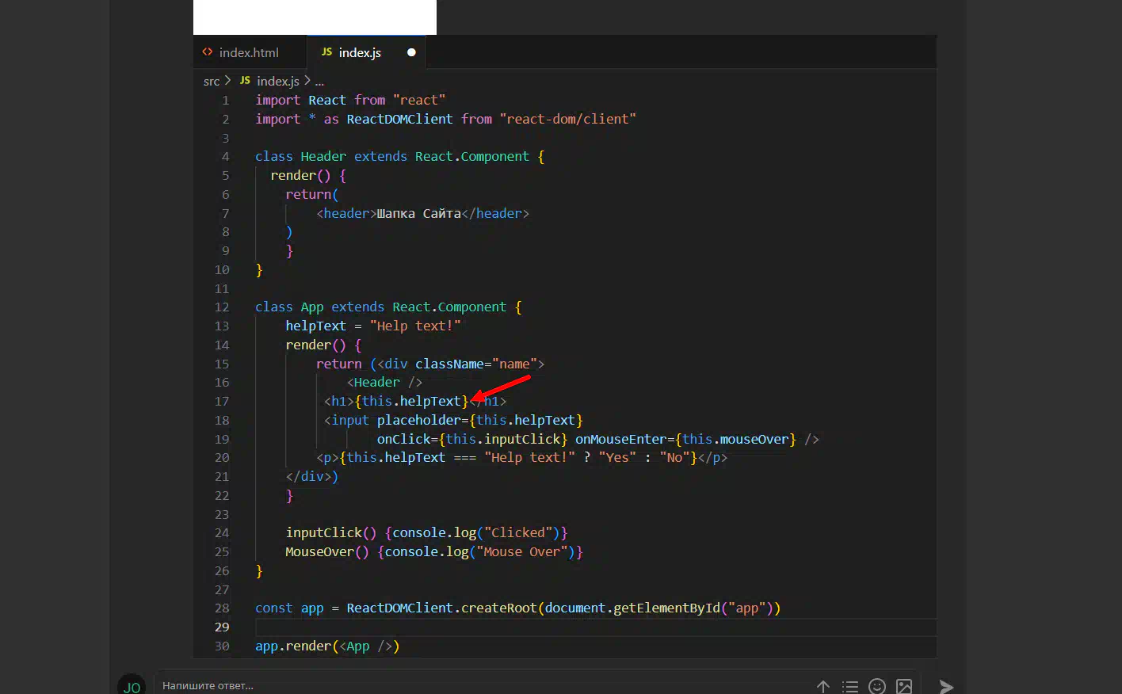Viewport: 1122px width, 694px height.
Task: Click the unsaved dot on index.js tab
Action: [x=411, y=52]
